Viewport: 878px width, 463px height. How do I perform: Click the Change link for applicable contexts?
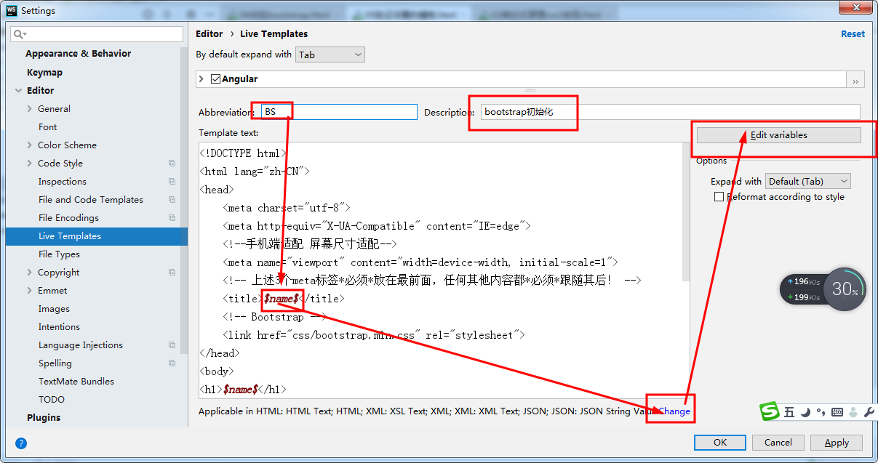[674, 411]
